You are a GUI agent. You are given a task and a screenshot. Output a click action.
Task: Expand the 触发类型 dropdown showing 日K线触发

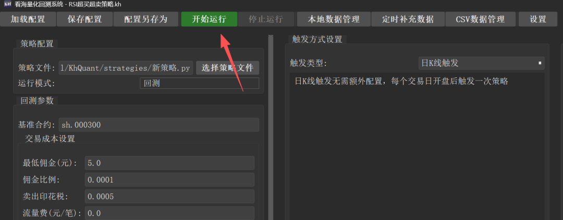click(482, 63)
